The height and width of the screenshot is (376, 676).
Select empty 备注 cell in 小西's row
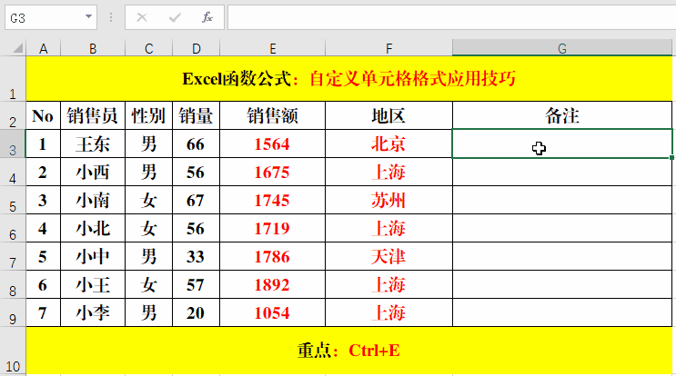coord(562,172)
